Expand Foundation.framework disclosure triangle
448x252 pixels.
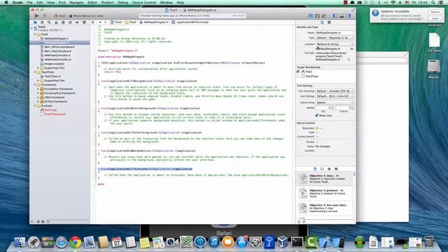tap(38, 89)
